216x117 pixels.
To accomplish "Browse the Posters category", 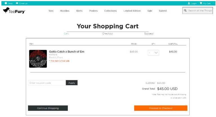I will click(x=93, y=11).
